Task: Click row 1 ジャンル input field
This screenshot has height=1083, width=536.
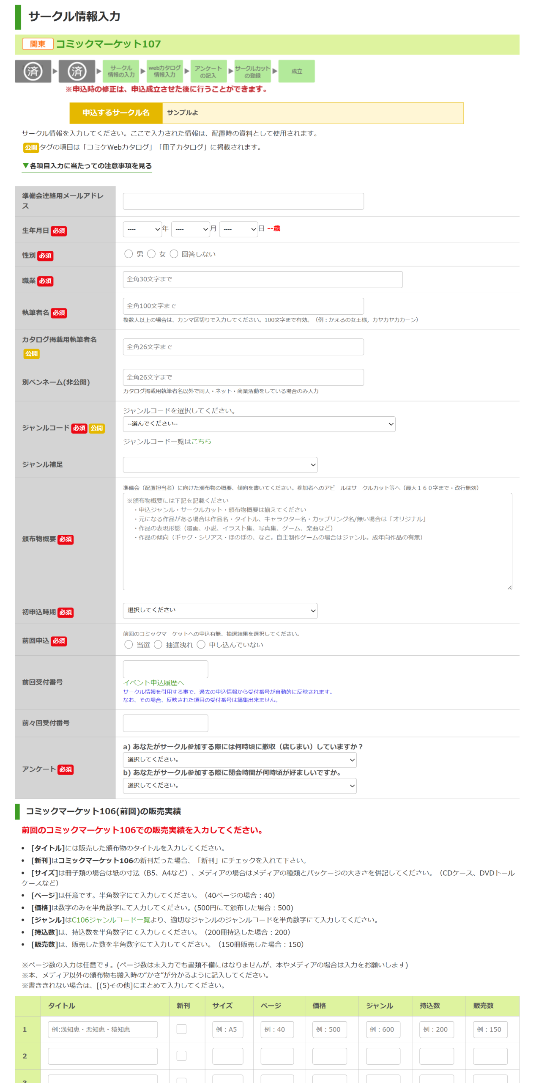Action: [383, 1029]
